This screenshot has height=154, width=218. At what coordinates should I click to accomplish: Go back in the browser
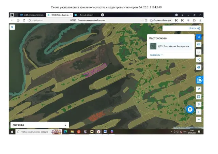point(12,20)
